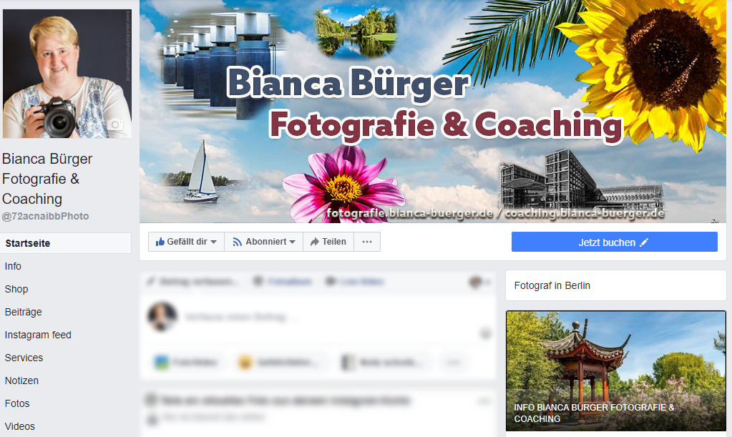732x437 pixels.
Task: Click the share arrow icon beside Teilen
Action: coord(315,242)
